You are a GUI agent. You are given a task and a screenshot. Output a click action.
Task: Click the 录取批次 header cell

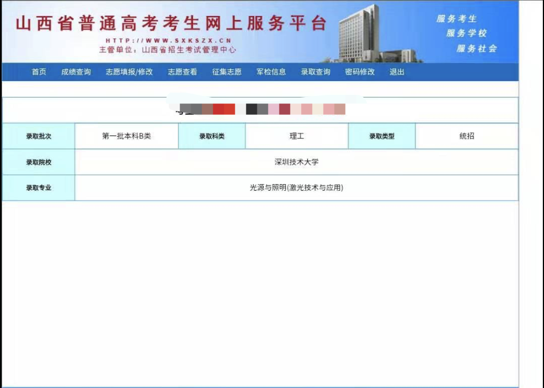pyautogui.click(x=39, y=136)
